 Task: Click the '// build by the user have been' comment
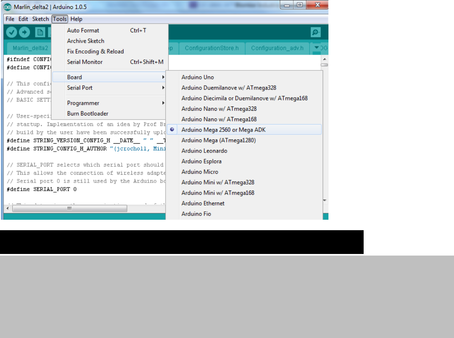tap(86, 133)
